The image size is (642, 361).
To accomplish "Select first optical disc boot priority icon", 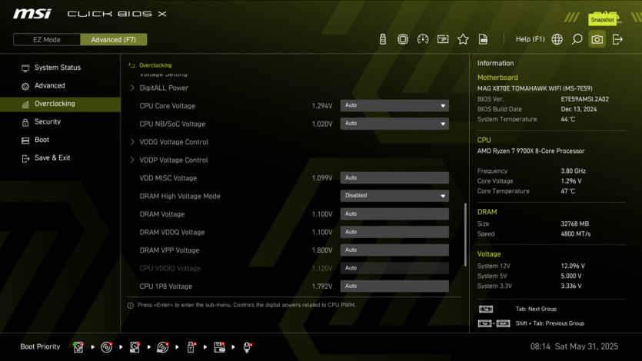I will 106,347.
